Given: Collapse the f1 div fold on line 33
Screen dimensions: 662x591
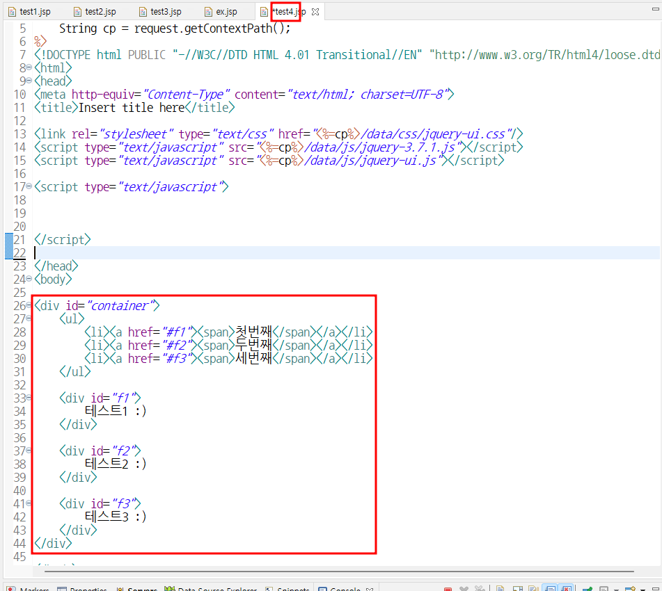Looking at the screenshot, I should pos(29,397).
